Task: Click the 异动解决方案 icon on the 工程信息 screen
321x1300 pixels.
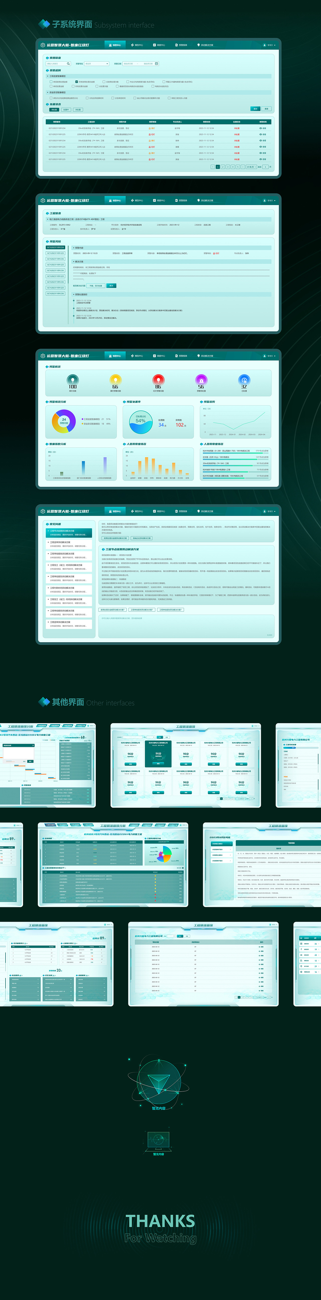Action: 199,200
